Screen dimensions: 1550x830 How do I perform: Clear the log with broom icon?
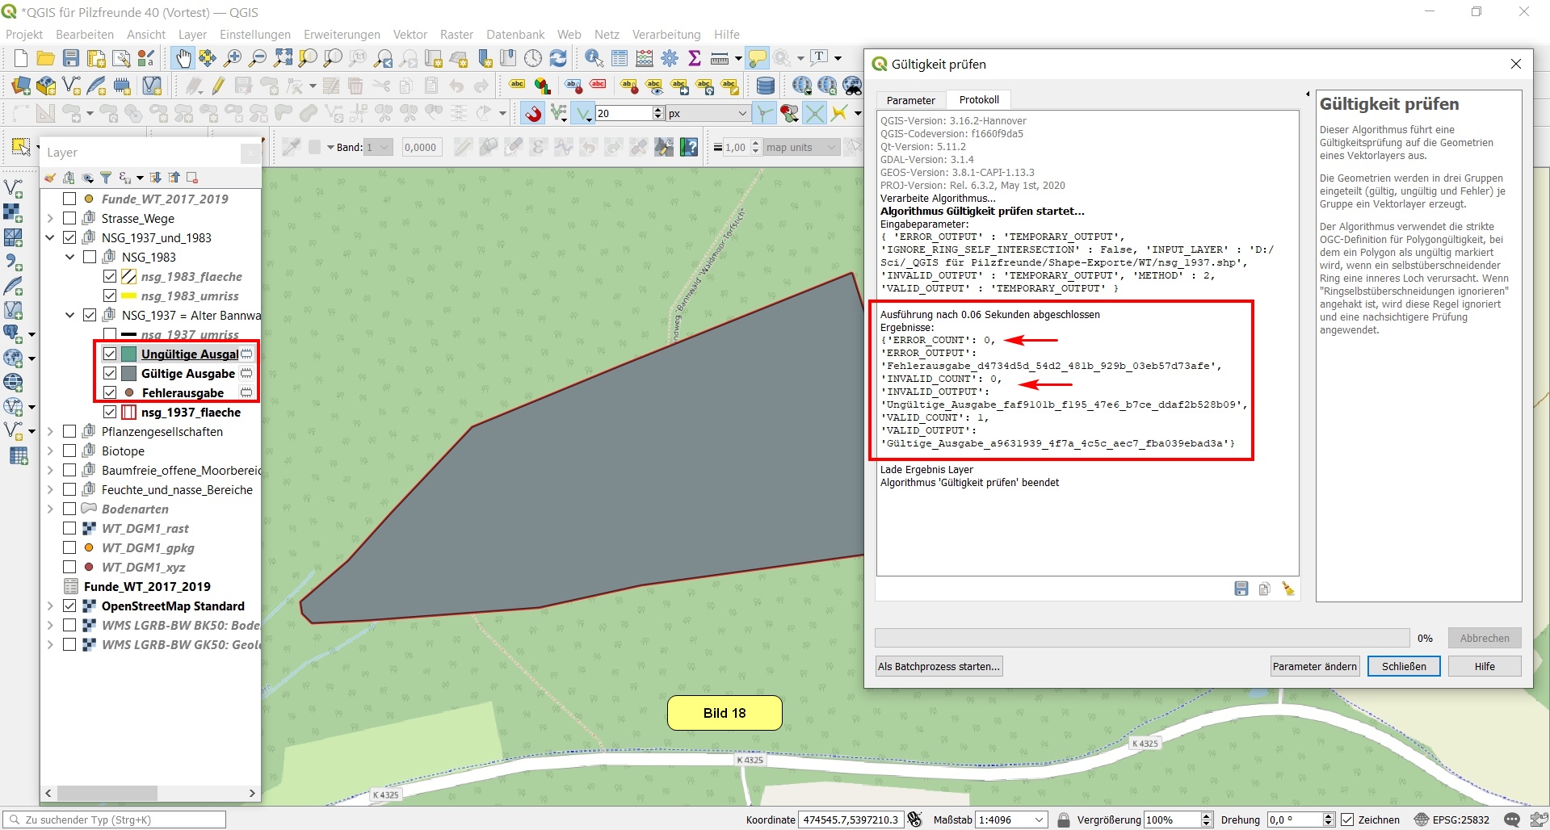tap(1287, 589)
